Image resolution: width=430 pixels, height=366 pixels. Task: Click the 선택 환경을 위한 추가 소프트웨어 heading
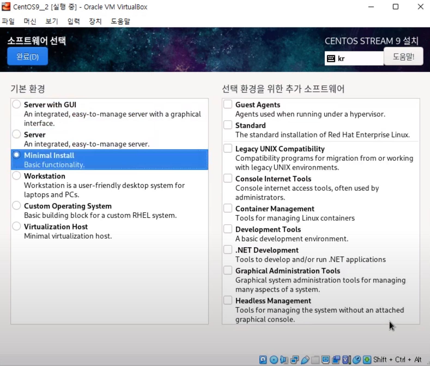(283, 89)
